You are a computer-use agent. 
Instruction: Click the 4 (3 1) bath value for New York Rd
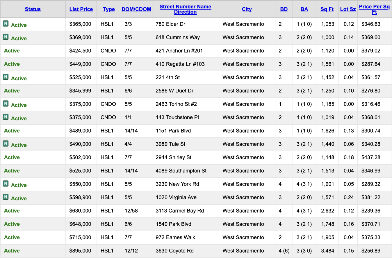[304, 184]
